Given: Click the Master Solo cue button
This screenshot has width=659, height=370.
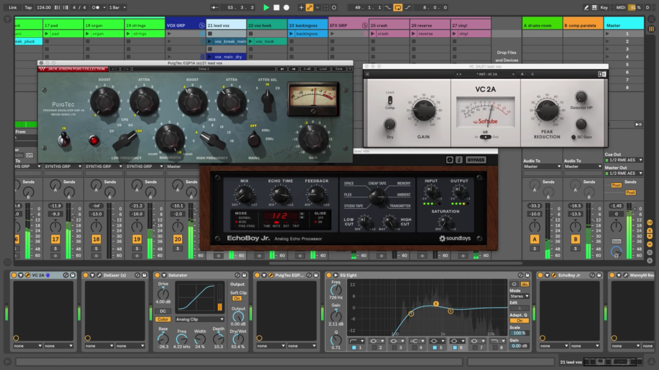Looking at the screenshot, I should pyautogui.click(x=616, y=242).
